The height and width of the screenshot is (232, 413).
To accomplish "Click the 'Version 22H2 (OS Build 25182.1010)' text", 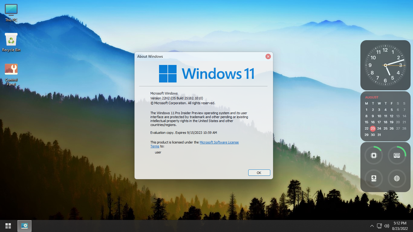I will tap(177, 98).
